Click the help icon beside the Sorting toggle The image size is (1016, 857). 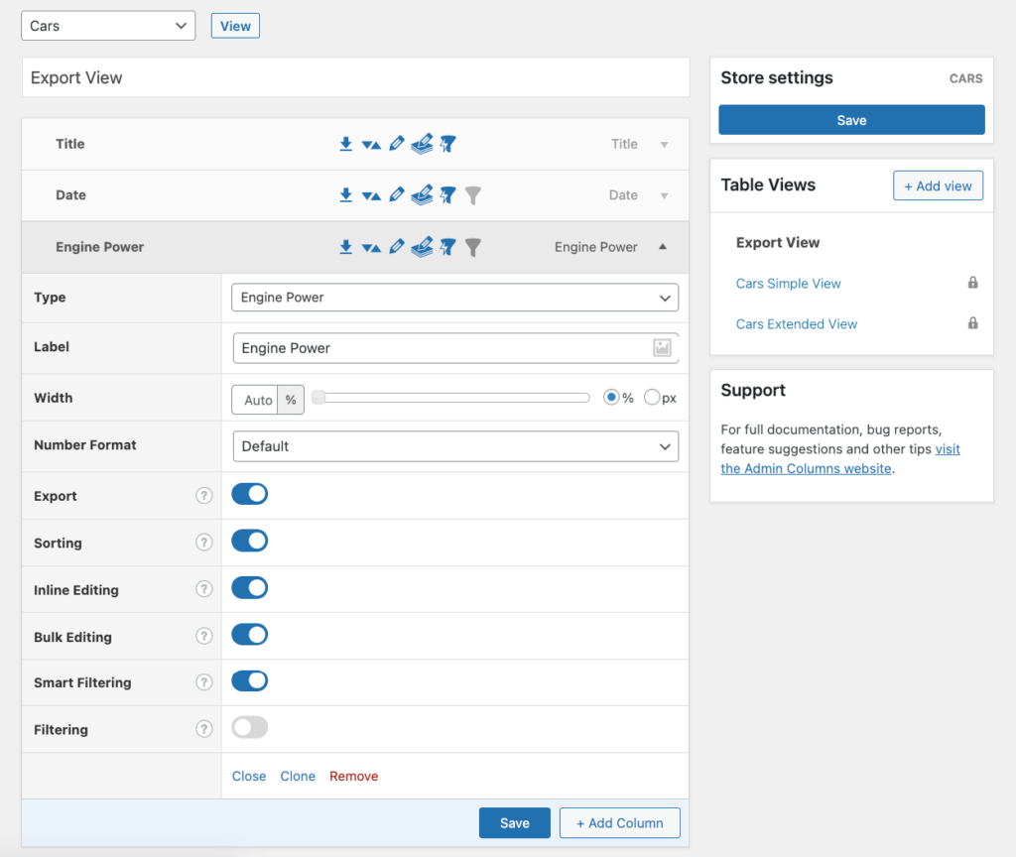pos(204,542)
